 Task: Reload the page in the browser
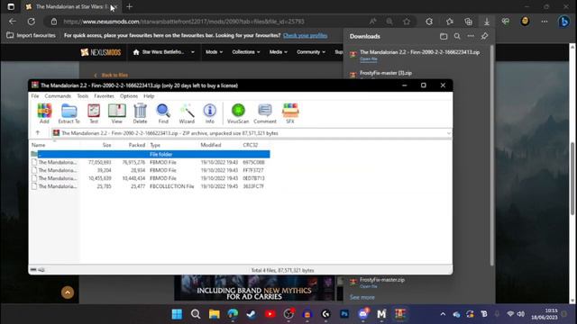(x=32, y=22)
